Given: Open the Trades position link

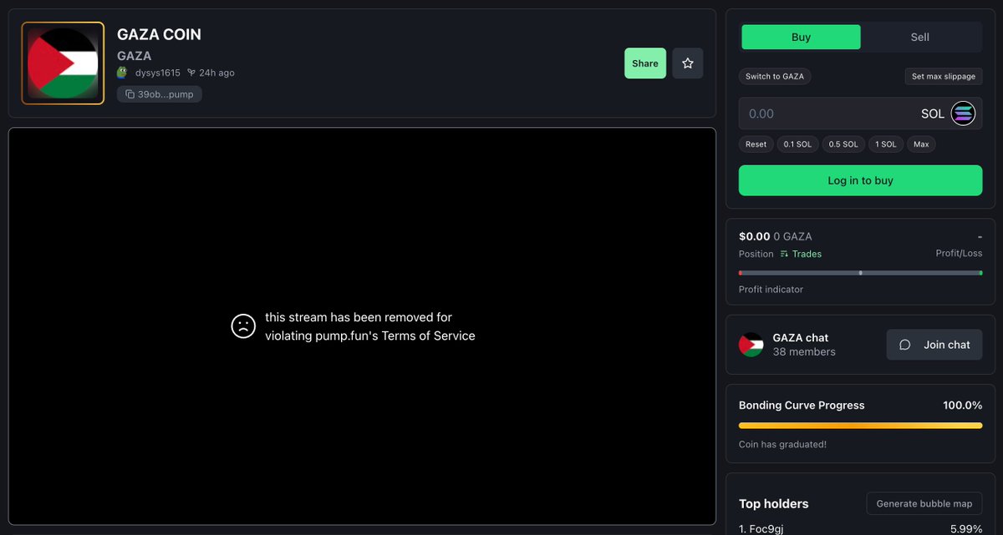Looking at the screenshot, I should (801, 254).
